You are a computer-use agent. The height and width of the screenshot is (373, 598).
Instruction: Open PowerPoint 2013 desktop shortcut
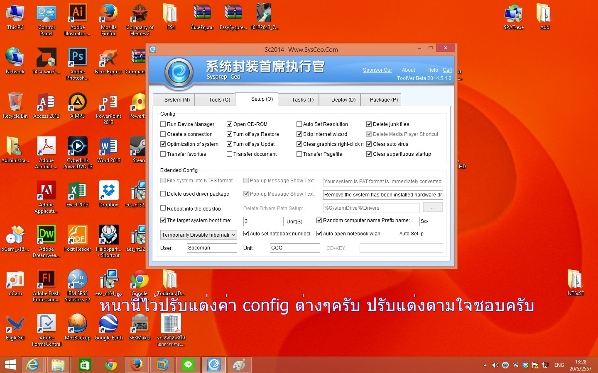coord(108,108)
